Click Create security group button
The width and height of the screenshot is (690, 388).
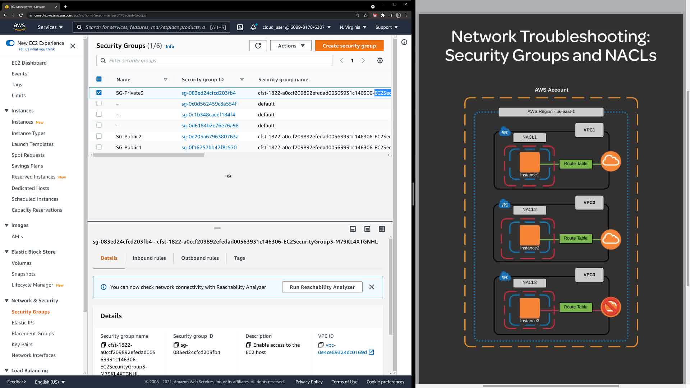tap(349, 46)
